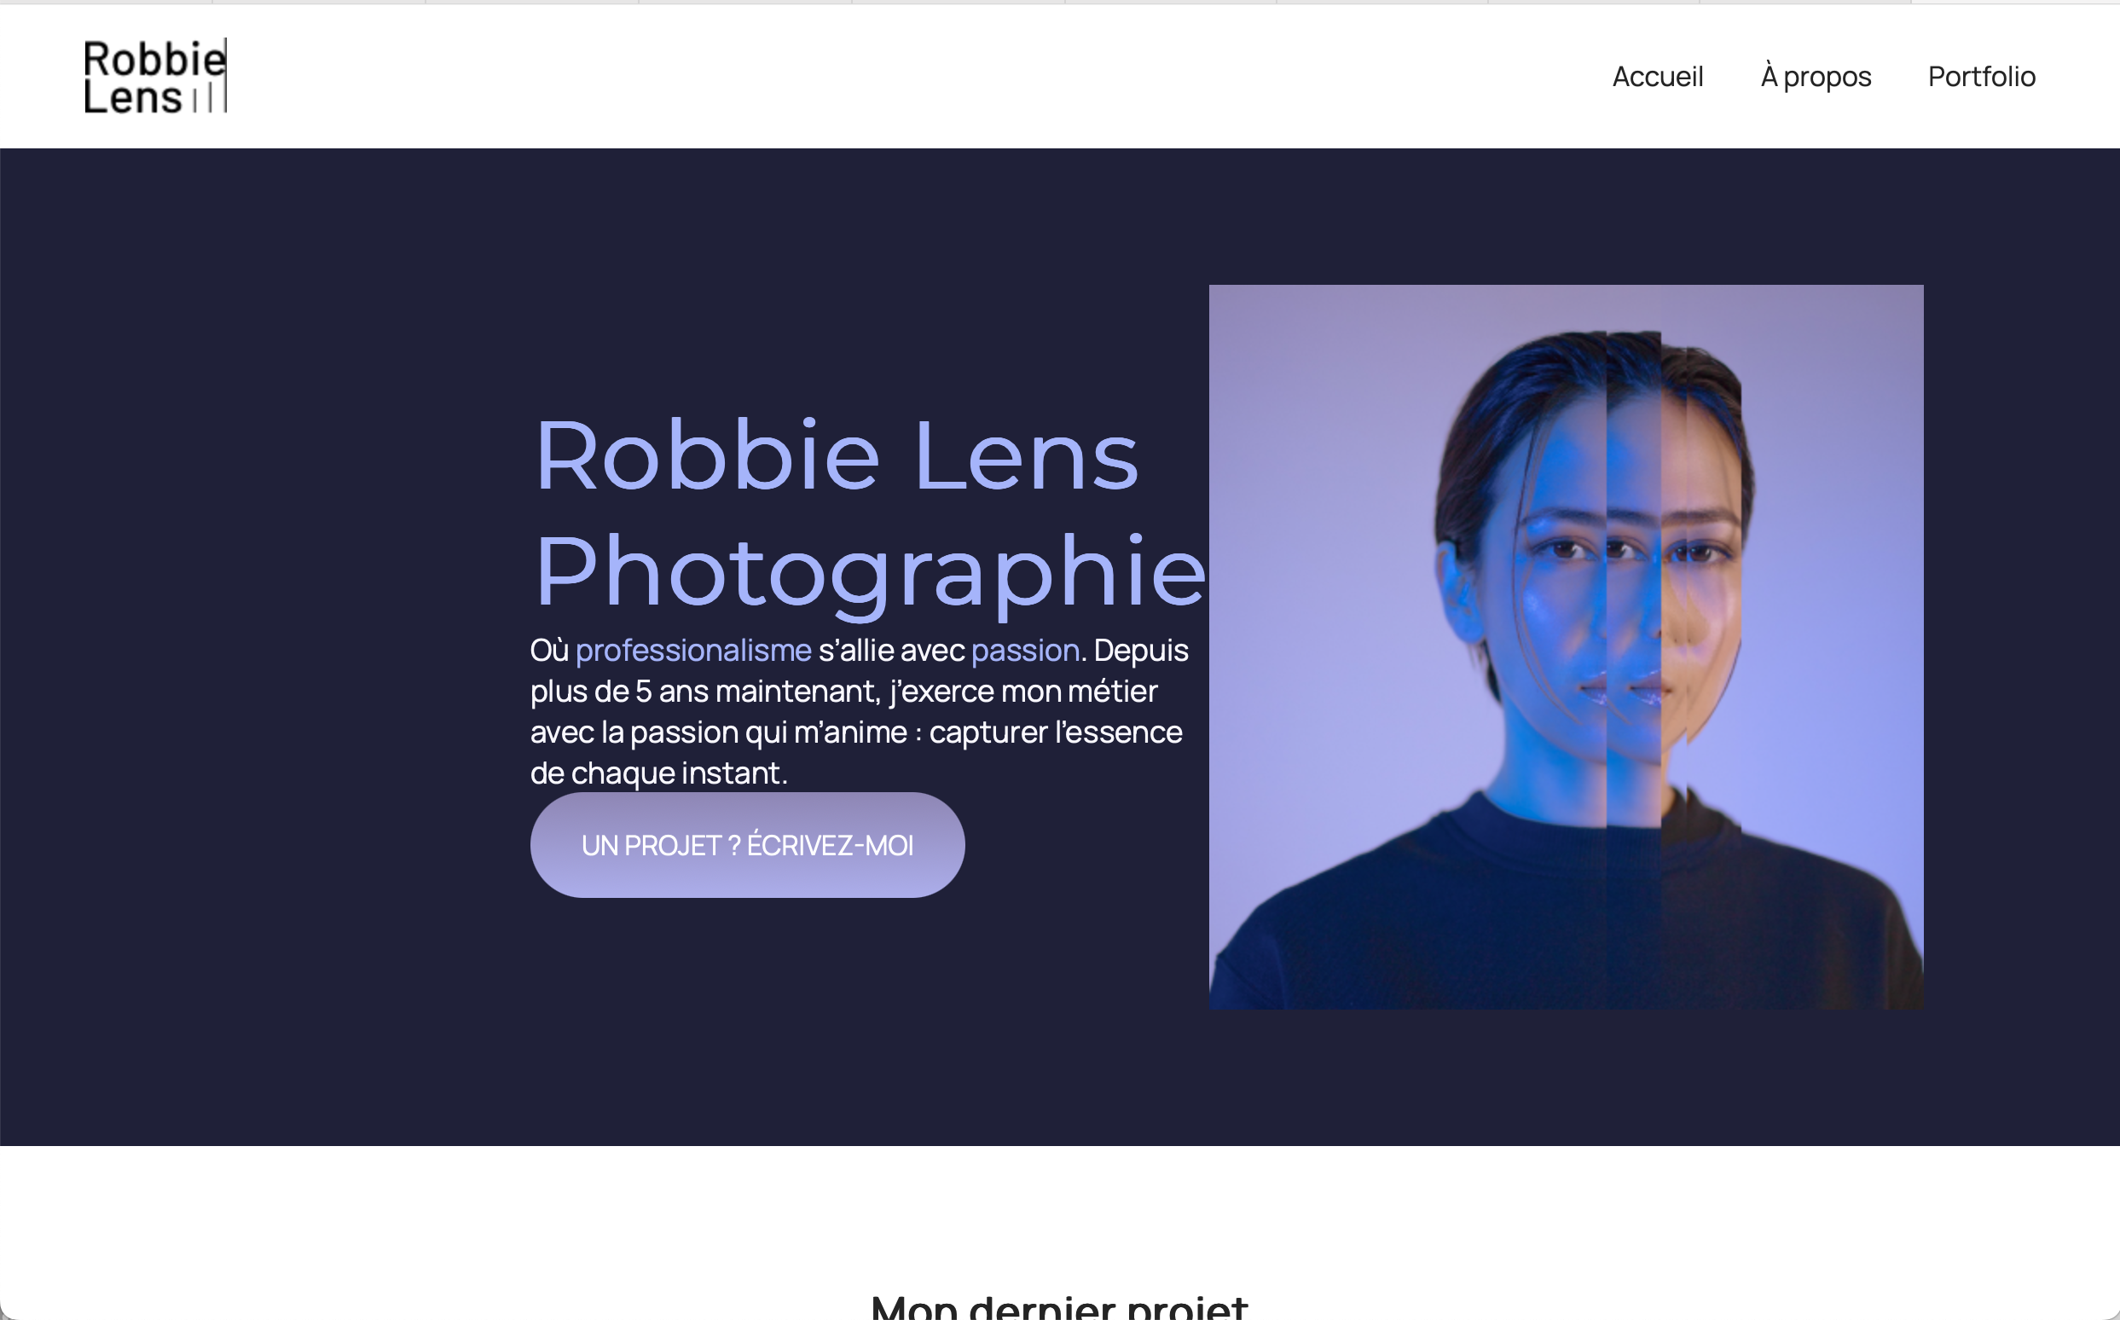Click the hero portrait photo

pos(1565,646)
